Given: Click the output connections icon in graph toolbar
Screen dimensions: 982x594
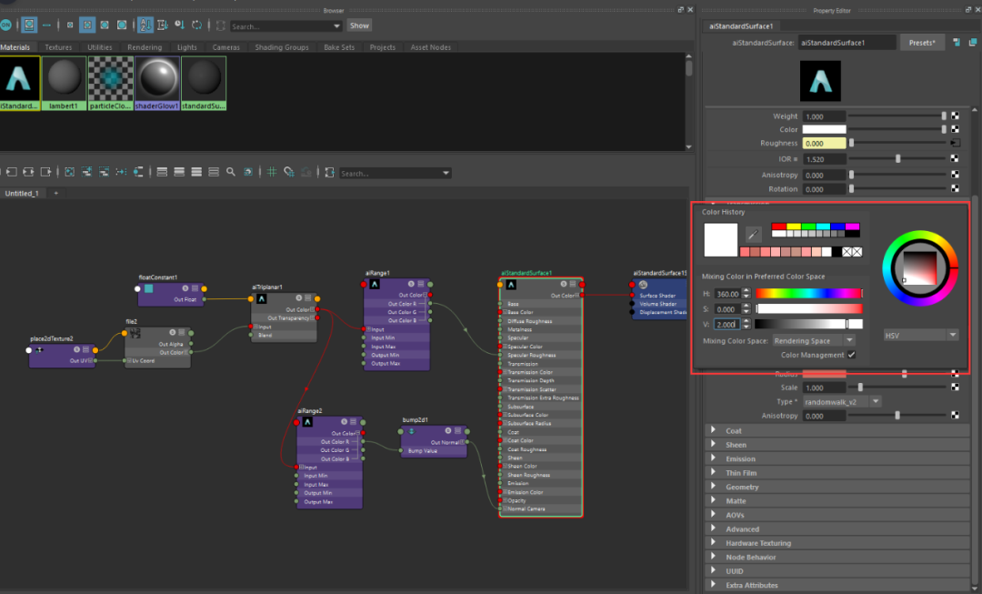Looking at the screenshot, I should coord(45,172).
